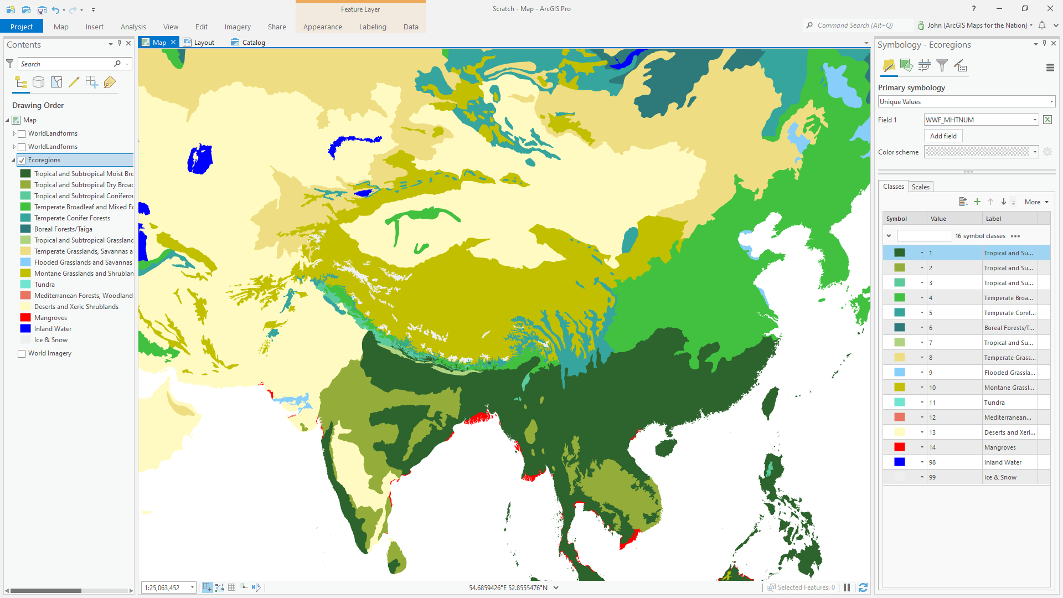The width and height of the screenshot is (1063, 598).
Task: Uncheck the Ecoregions layer visibility
Action: (x=22, y=161)
